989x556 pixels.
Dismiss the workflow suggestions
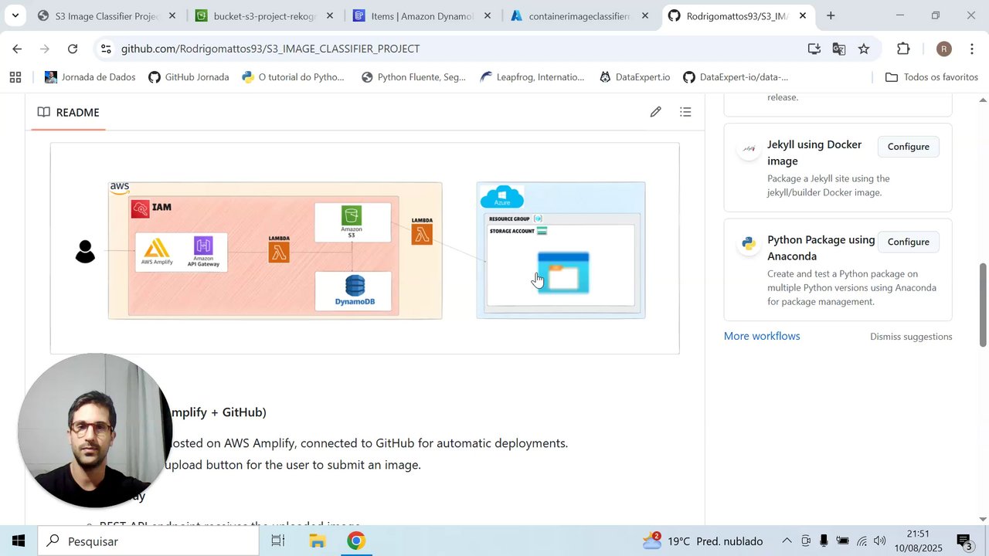911,337
